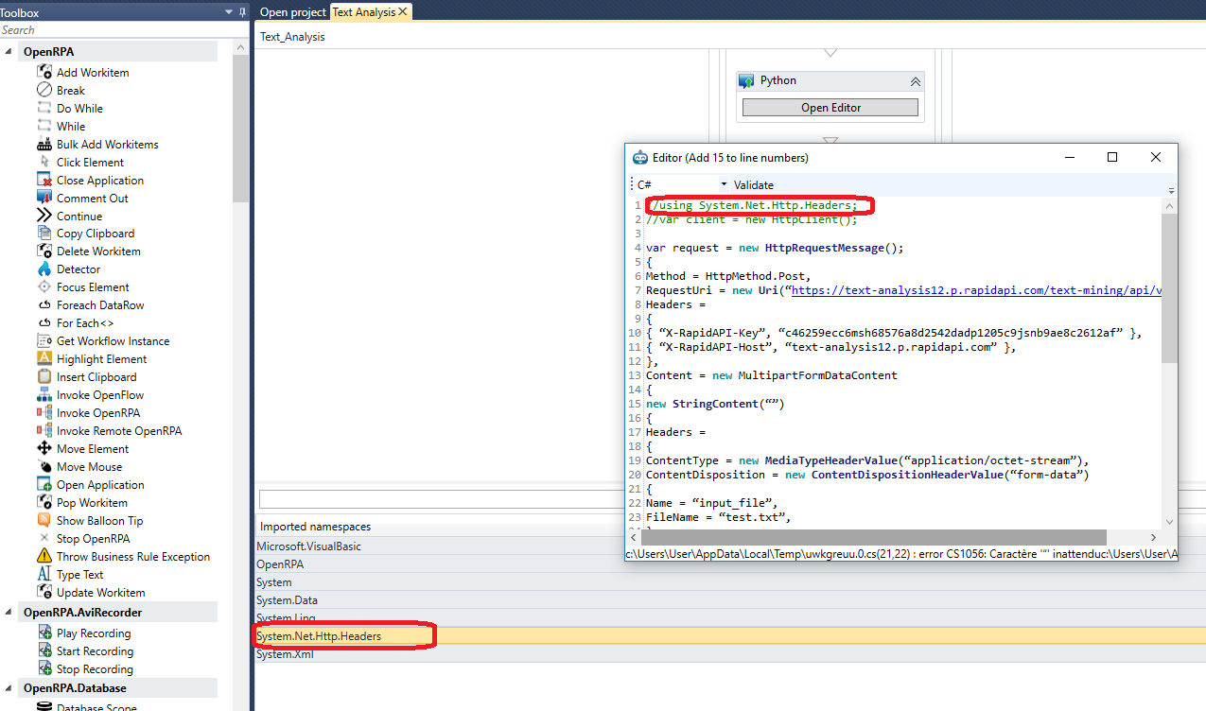Choose the Delete Workitem icon
Viewport: 1206px width, 711px height.
point(44,251)
